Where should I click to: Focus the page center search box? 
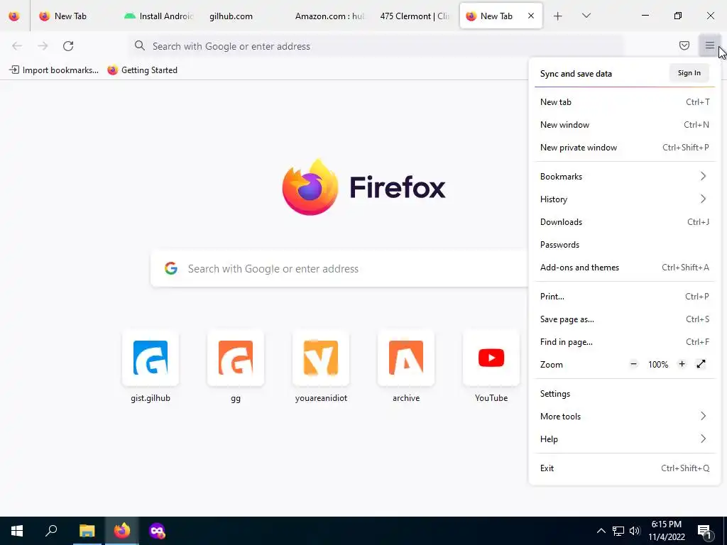click(x=339, y=268)
